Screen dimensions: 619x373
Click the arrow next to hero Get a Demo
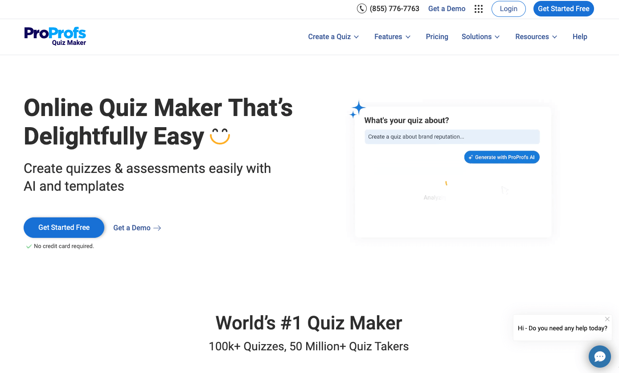click(157, 228)
